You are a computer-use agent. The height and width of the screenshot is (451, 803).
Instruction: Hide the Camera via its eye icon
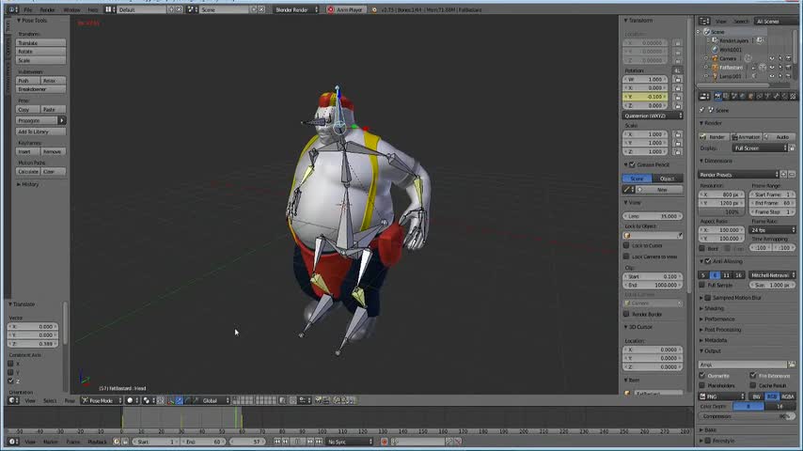pyautogui.click(x=771, y=58)
